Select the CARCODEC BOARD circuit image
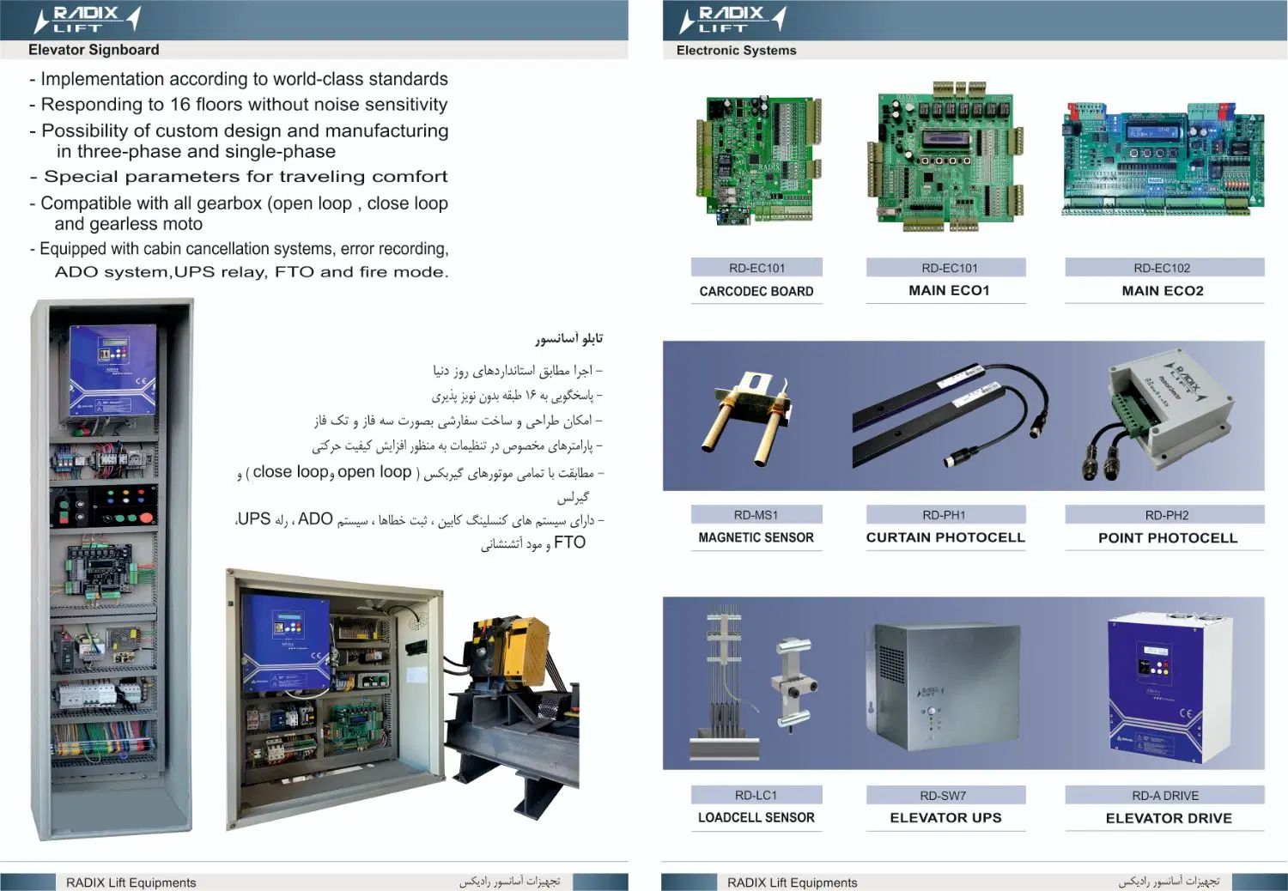 [x=759, y=161]
